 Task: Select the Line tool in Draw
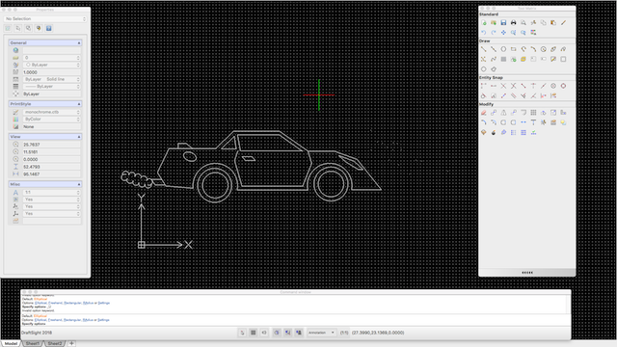click(x=484, y=49)
